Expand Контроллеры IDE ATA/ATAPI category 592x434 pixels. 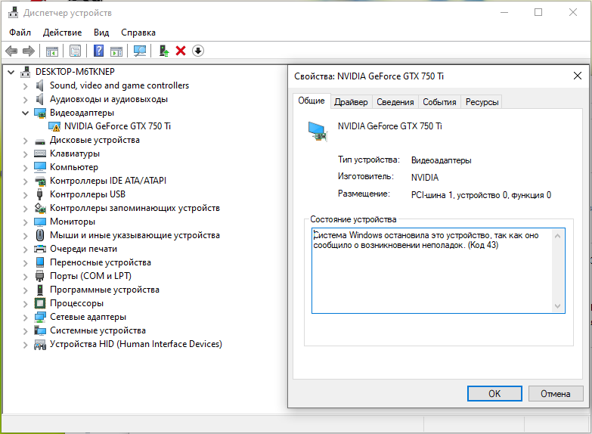point(25,181)
